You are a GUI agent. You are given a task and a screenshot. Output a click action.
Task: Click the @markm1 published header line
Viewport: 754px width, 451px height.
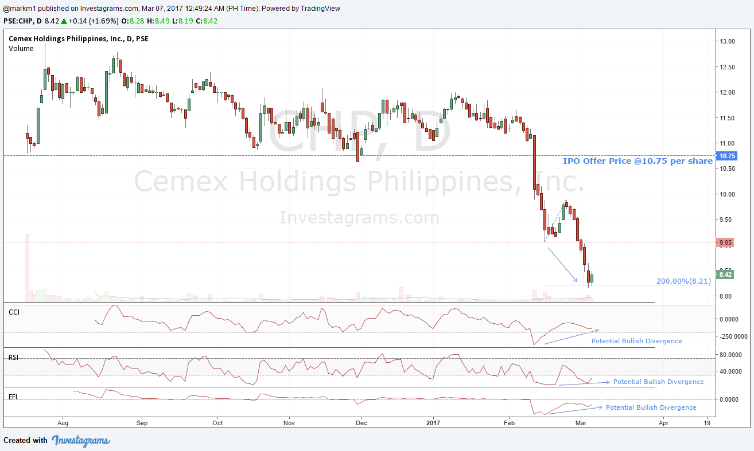[172, 8]
